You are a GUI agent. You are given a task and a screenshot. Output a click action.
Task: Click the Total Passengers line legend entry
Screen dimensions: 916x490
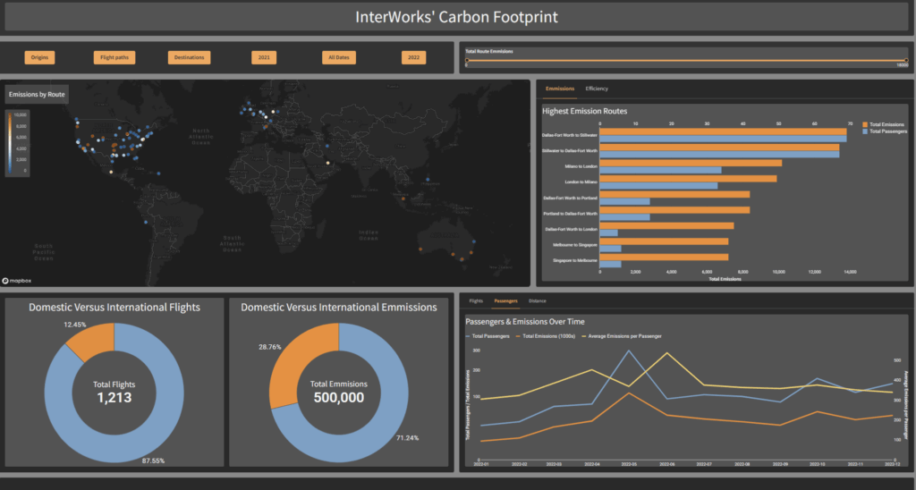coord(486,336)
